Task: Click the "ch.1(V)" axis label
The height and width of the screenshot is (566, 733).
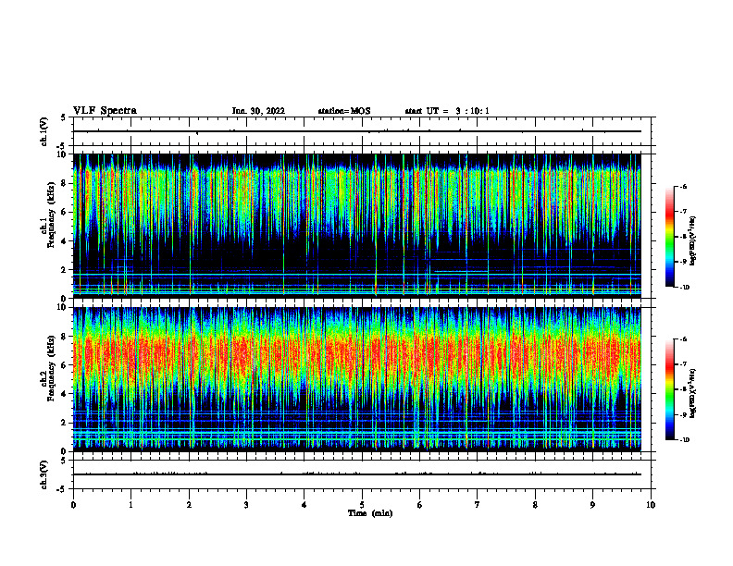Action: tap(43, 131)
